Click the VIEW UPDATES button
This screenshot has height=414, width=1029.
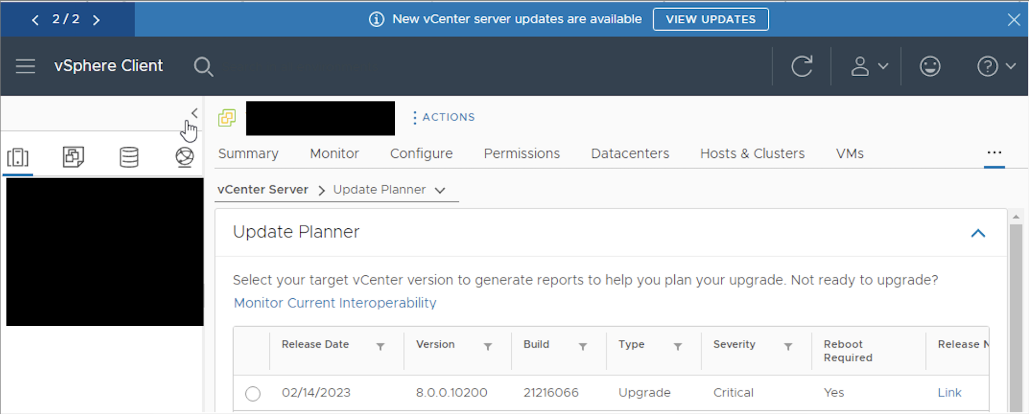[x=711, y=19]
